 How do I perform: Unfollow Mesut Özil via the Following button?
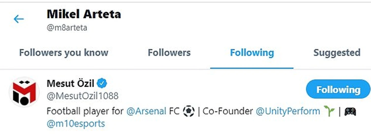338,89
